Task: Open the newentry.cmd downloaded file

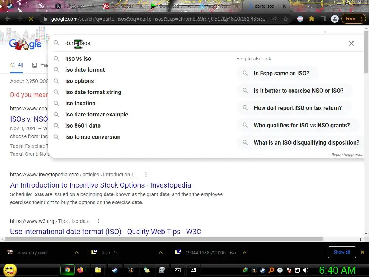Action: tap(32, 252)
